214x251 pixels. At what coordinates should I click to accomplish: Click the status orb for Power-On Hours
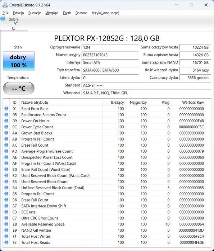tap(6, 121)
